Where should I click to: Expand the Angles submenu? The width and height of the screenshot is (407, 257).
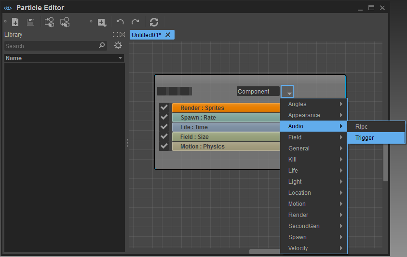[313, 104]
